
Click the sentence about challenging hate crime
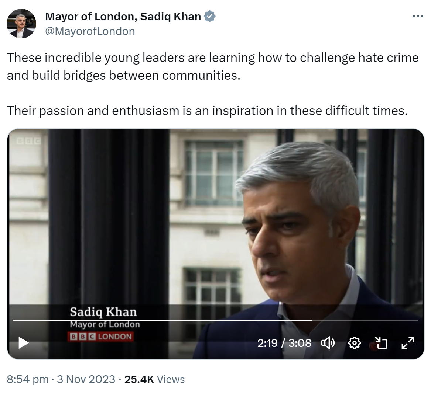tap(212, 66)
